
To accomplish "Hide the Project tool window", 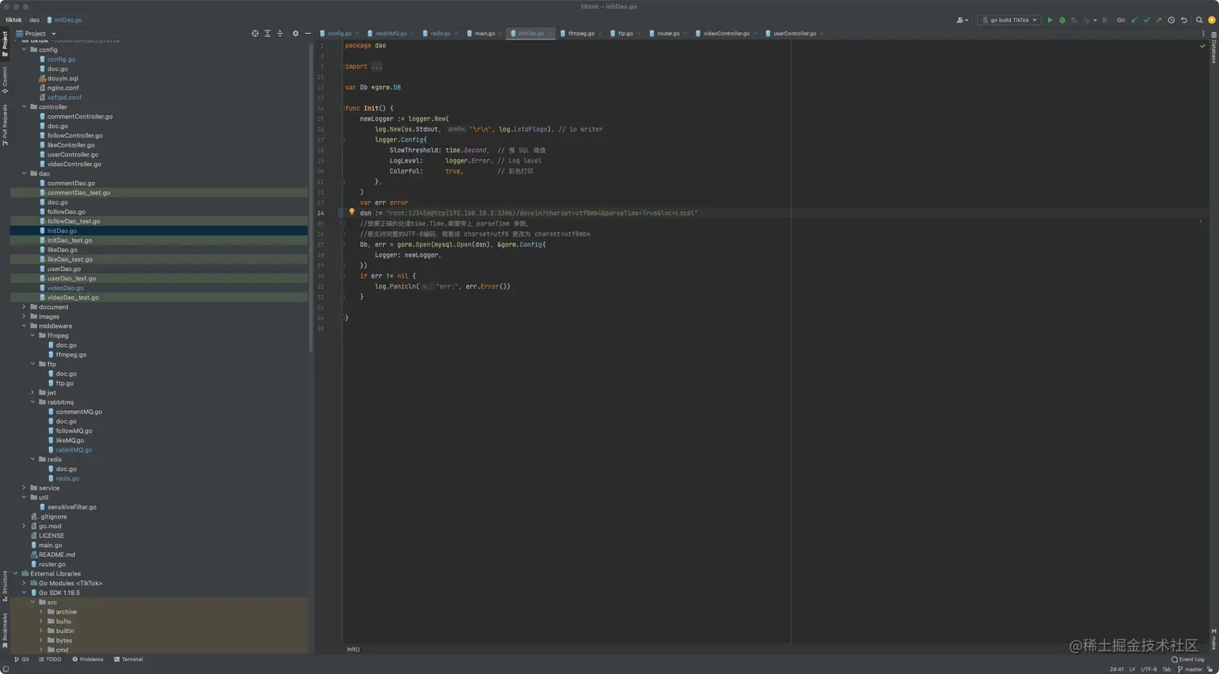I will tap(306, 33).
